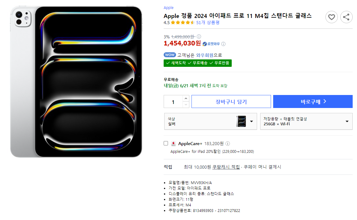Click the WOW membership badge
Image resolution: width=357 pixels, height=220 pixels.
tap(170, 55)
